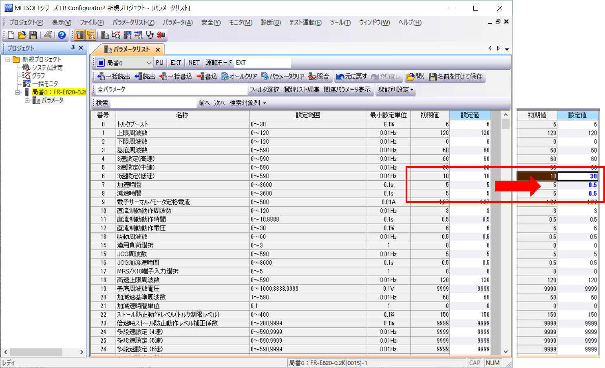The width and height of the screenshot is (605, 368).
Task: Show next tab with right arrow
Action: [498, 48]
